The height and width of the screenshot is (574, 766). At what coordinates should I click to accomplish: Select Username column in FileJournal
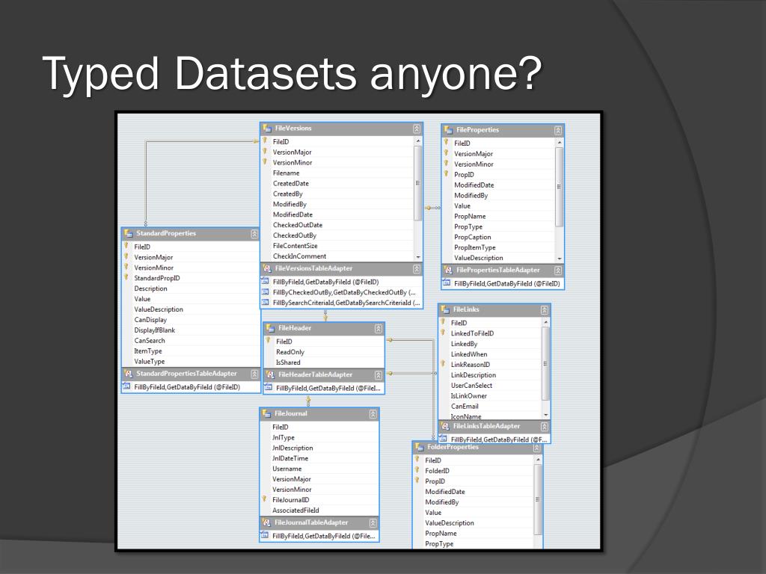pos(287,469)
